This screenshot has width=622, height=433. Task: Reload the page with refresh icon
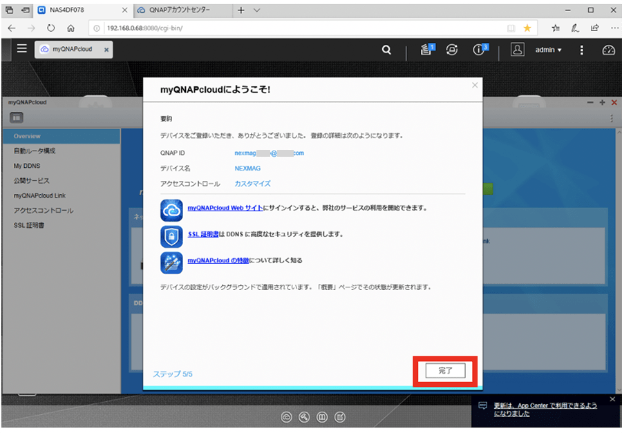click(50, 28)
